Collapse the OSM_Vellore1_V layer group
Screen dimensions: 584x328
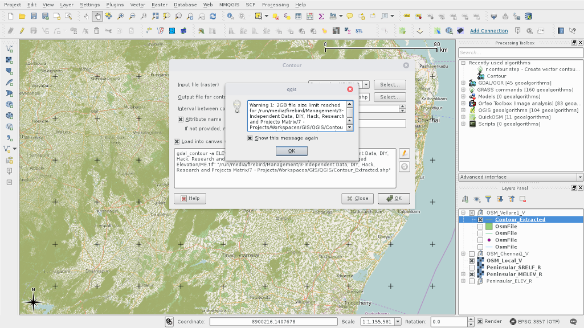coord(463,213)
